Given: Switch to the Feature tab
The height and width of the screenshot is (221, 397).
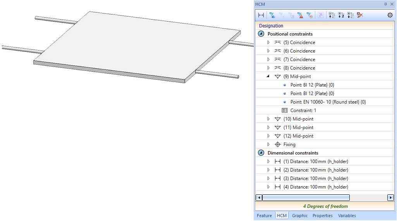Looking at the screenshot, I should coord(264,216).
